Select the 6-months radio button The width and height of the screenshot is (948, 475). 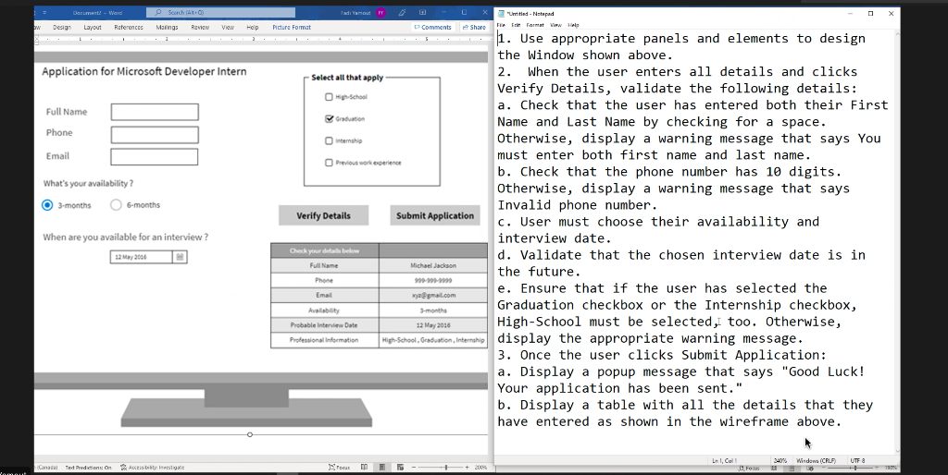tap(116, 204)
